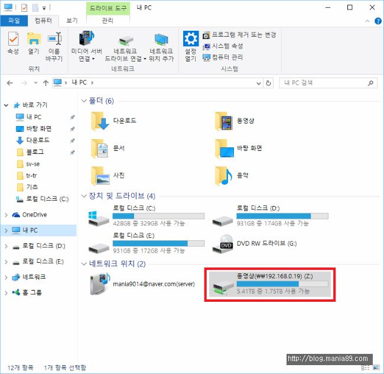Open the recent locations dropdown arrow

point(36,83)
